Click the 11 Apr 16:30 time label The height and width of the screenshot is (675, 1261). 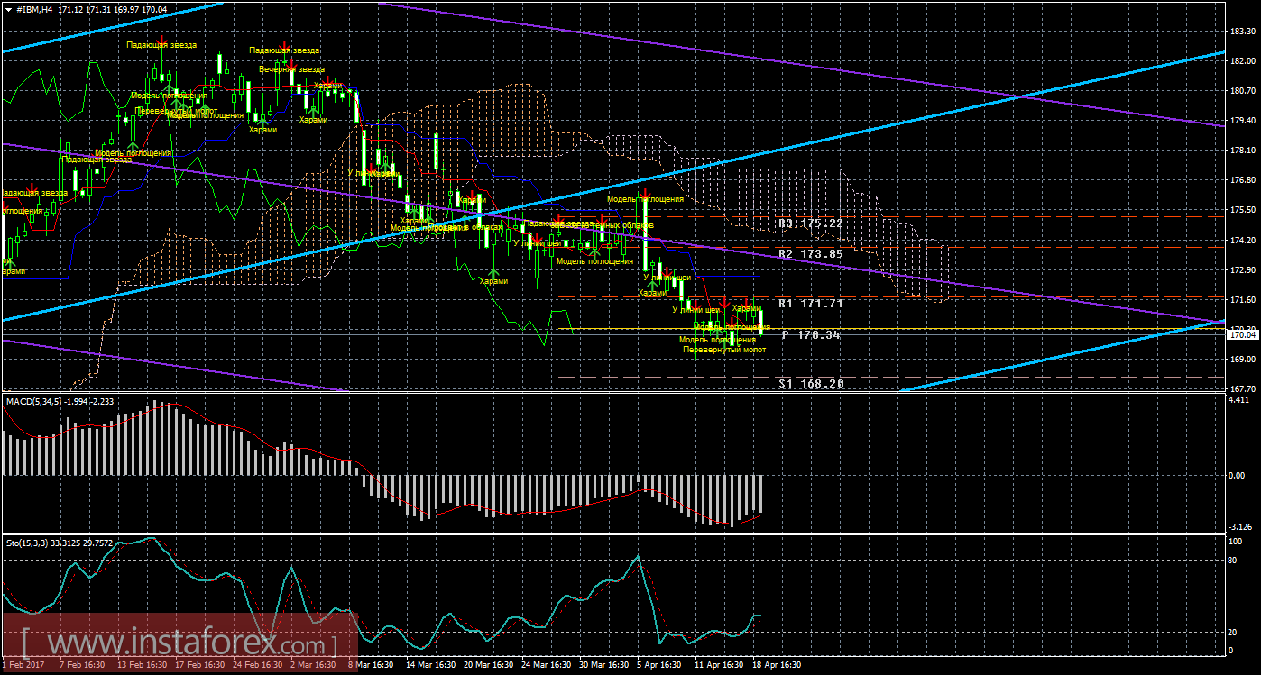pos(719,665)
